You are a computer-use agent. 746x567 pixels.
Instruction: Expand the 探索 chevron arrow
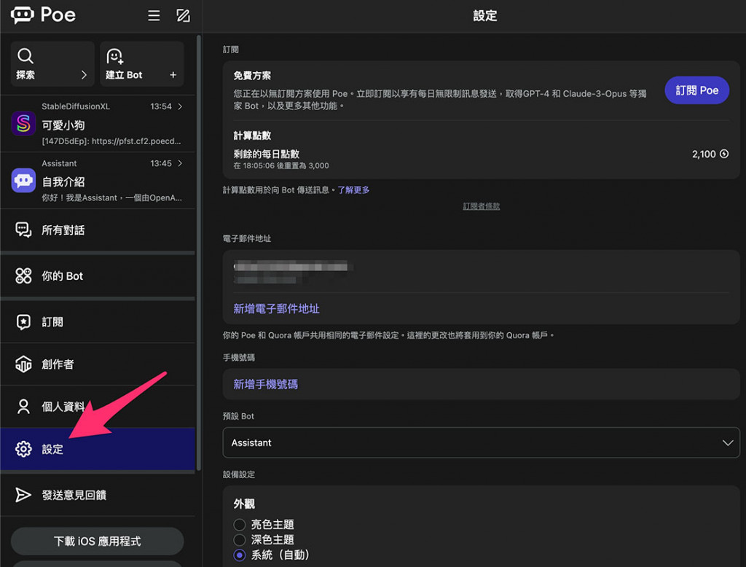click(x=84, y=75)
